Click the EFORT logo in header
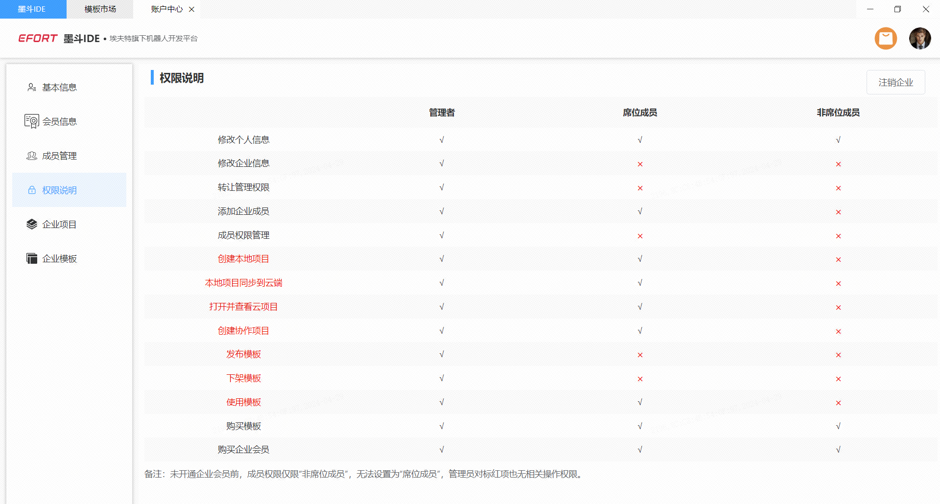940x504 pixels. [38, 38]
